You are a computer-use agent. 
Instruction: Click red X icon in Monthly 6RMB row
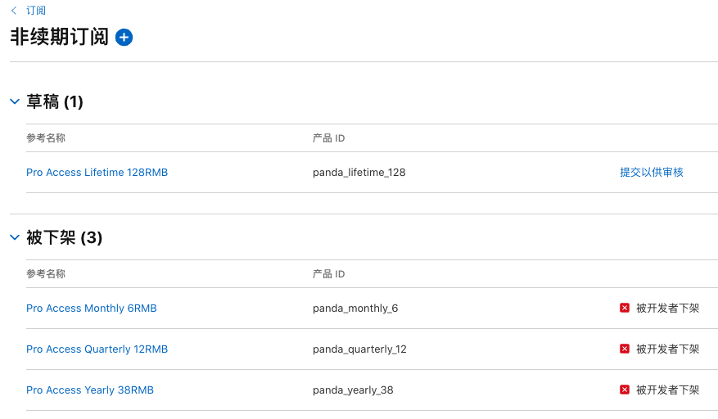pos(625,308)
